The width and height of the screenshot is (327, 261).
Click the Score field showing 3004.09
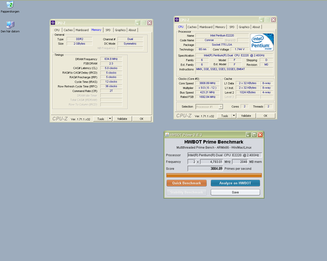click(205, 168)
